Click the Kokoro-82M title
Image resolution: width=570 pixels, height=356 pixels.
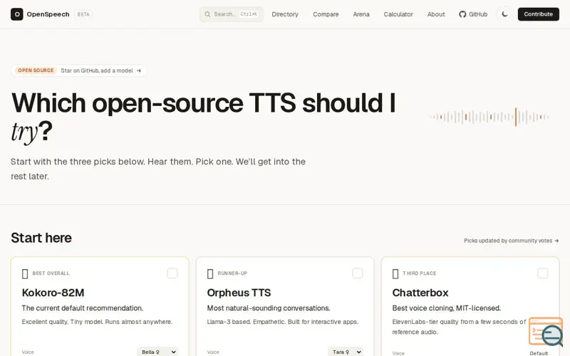click(53, 293)
